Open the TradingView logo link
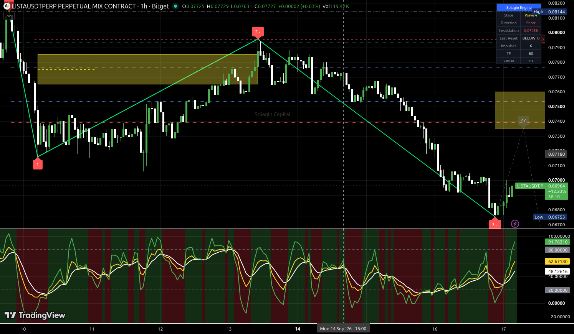This screenshot has width=574, height=334. coord(35,315)
